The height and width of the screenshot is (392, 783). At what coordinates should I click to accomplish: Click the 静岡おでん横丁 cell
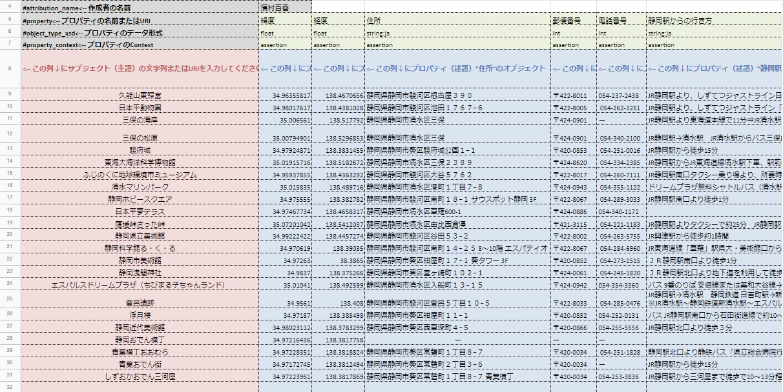pyautogui.click(x=140, y=340)
